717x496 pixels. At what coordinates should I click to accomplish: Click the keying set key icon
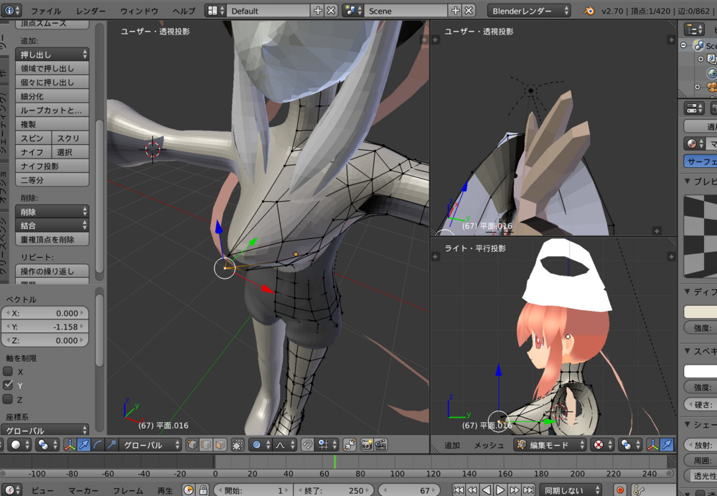(x=639, y=490)
